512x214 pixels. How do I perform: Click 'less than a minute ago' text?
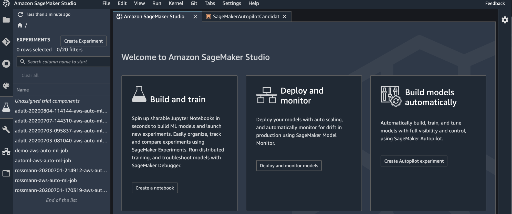49,14
